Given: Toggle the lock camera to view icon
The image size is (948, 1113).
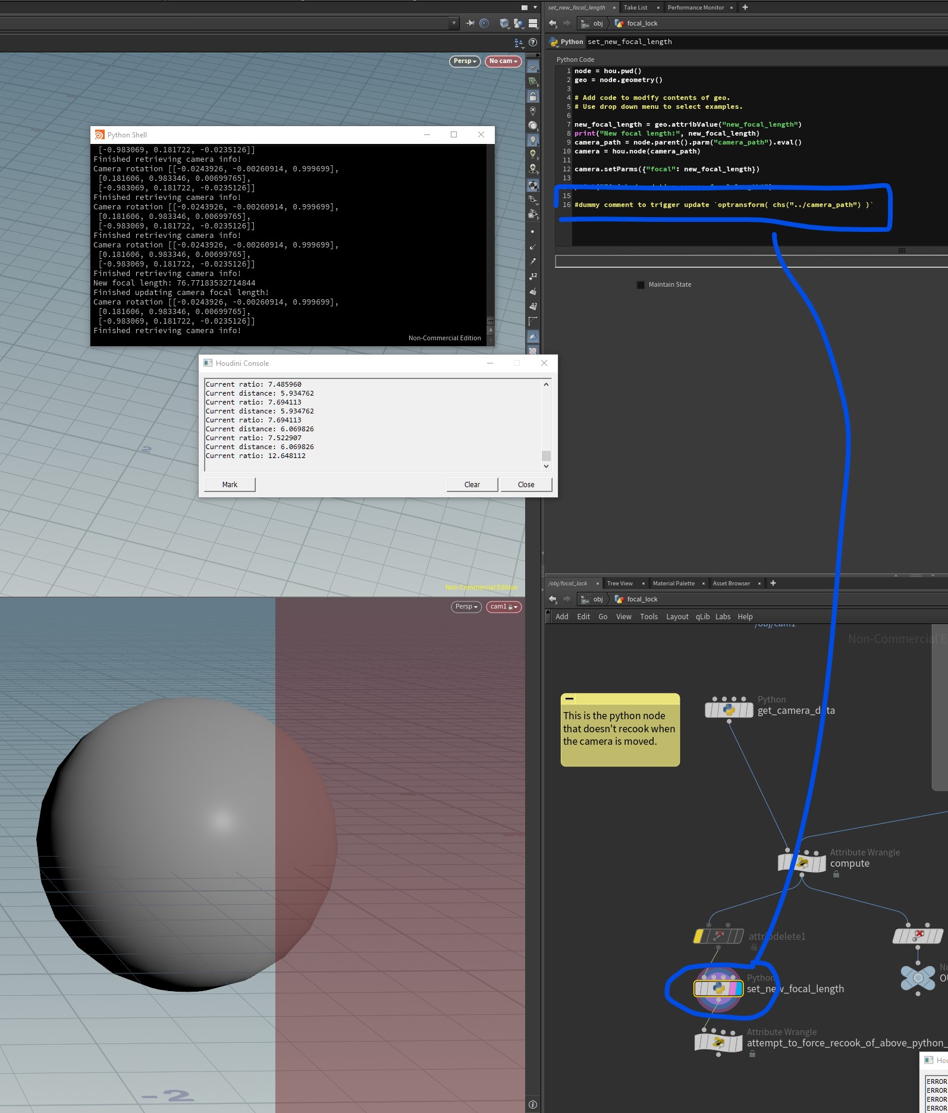Looking at the screenshot, I should click(x=533, y=96).
